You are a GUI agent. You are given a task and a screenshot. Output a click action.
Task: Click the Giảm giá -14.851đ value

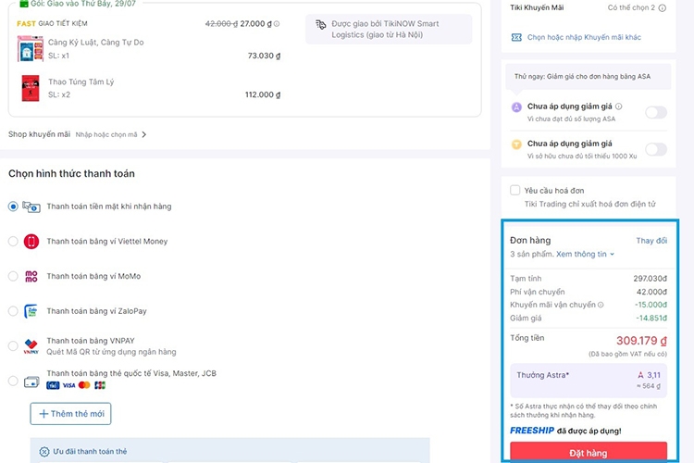tap(651, 318)
